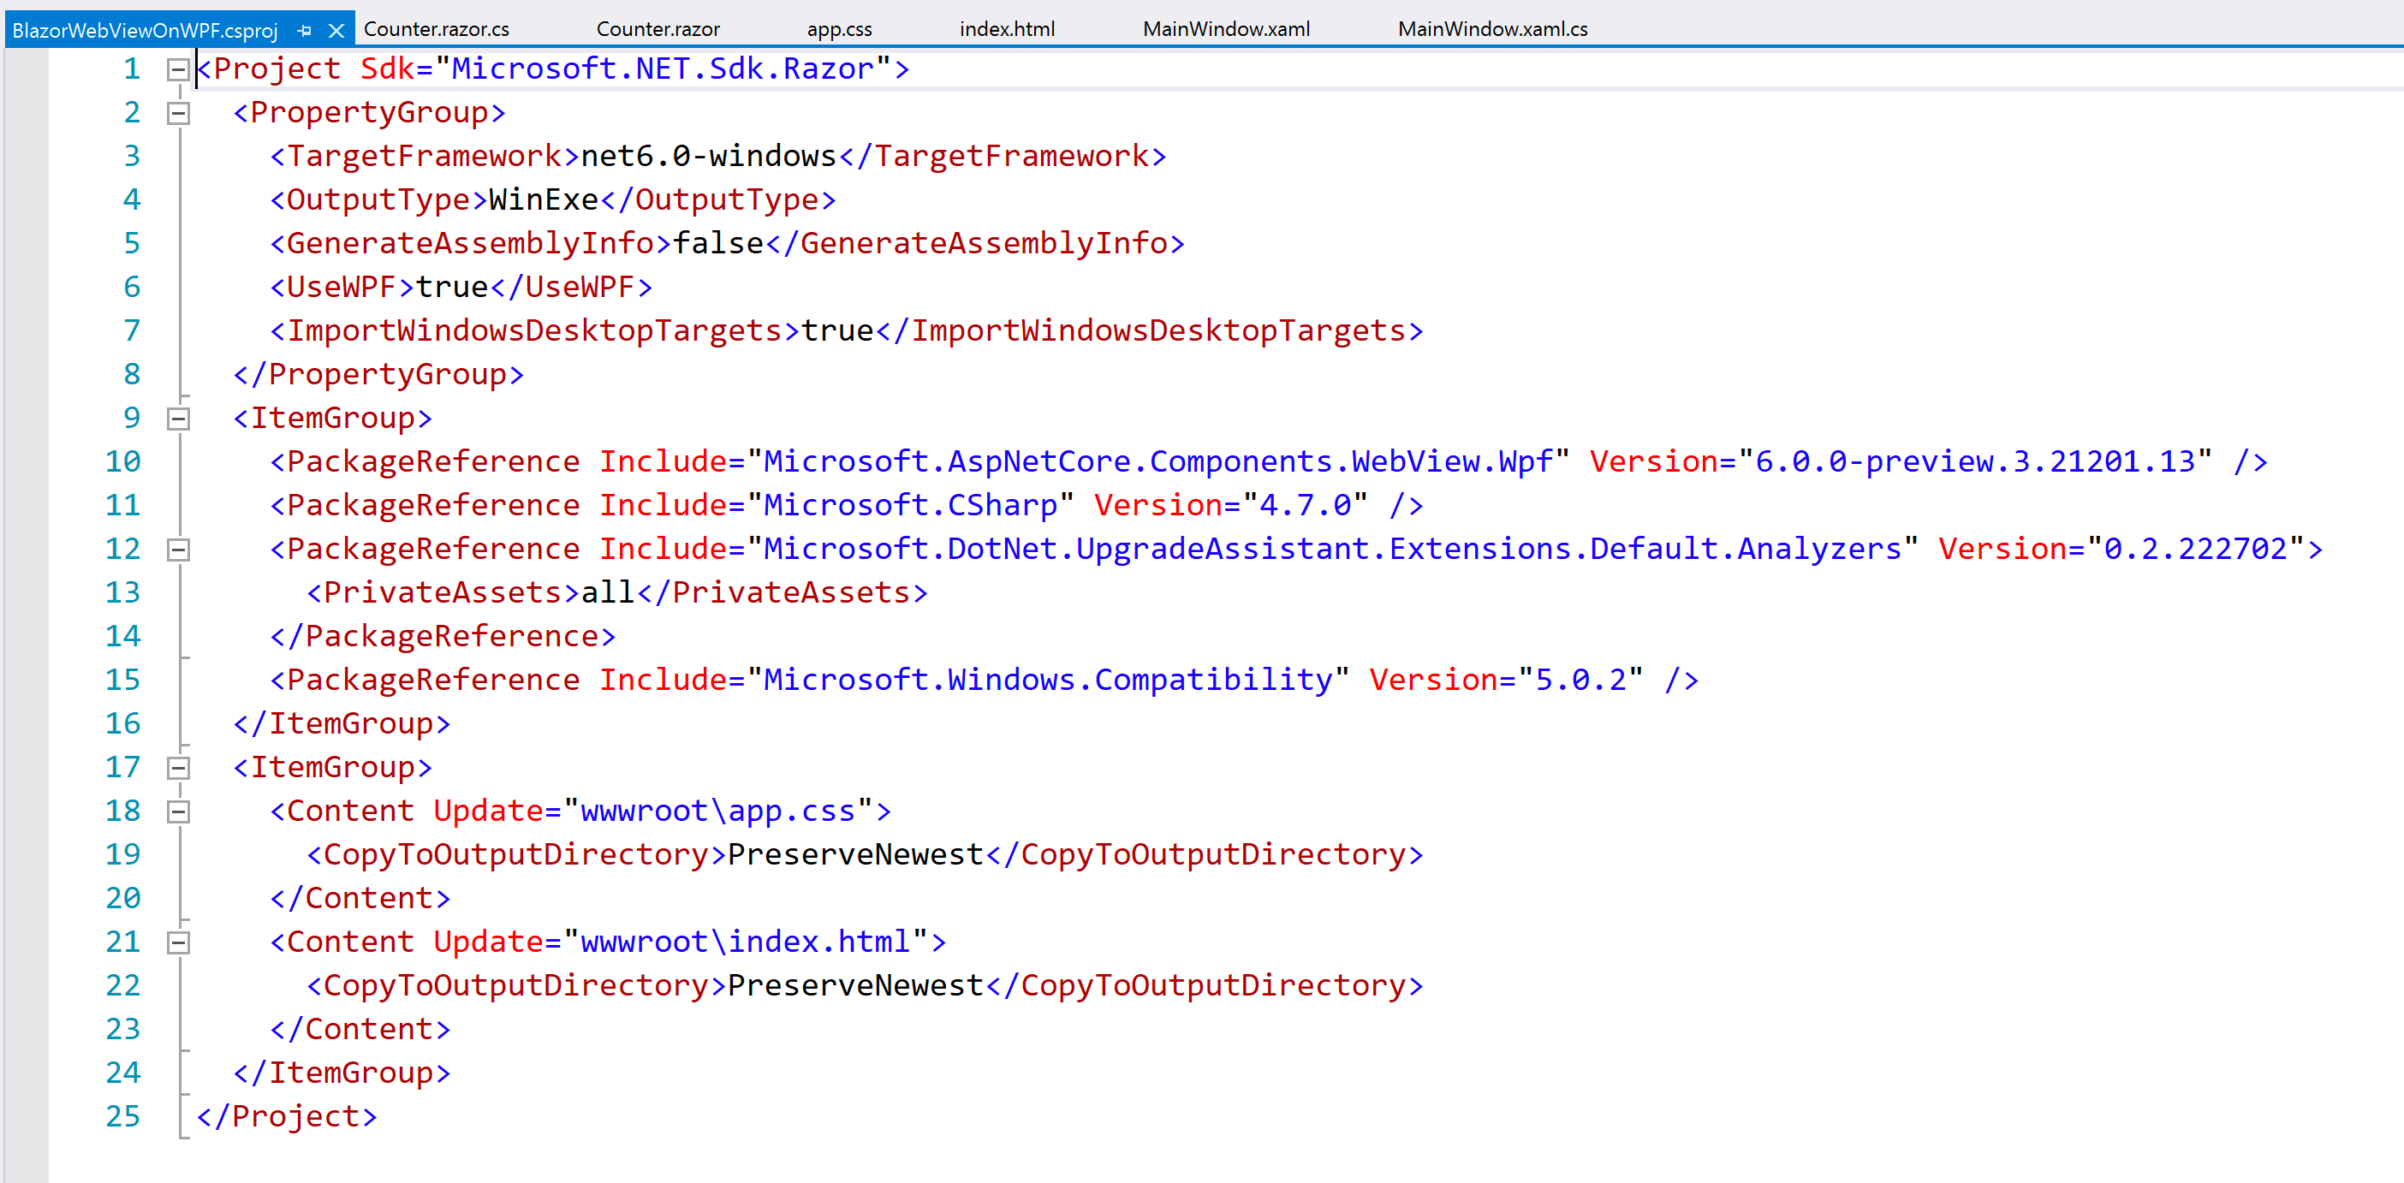The image size is (2404, 1183).
Task: Click line number 1 in the gutter
Action: click(x=132, y=69)
